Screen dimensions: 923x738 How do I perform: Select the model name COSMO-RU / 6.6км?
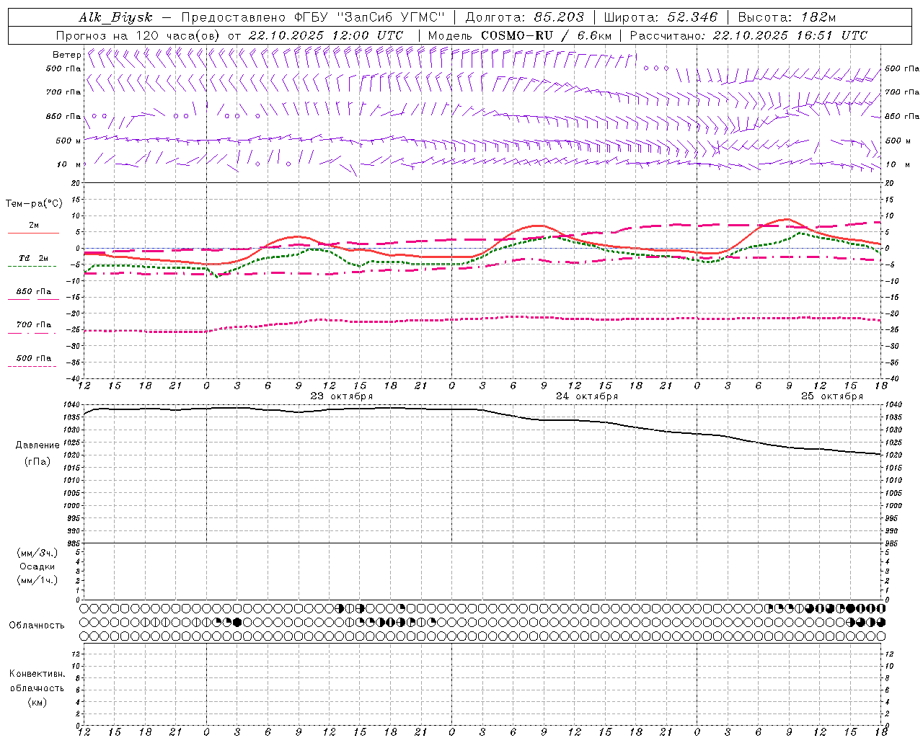tap(546, 35)
